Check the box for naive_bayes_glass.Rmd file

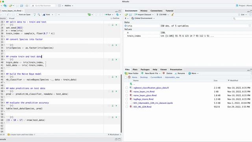pos(127,95)
